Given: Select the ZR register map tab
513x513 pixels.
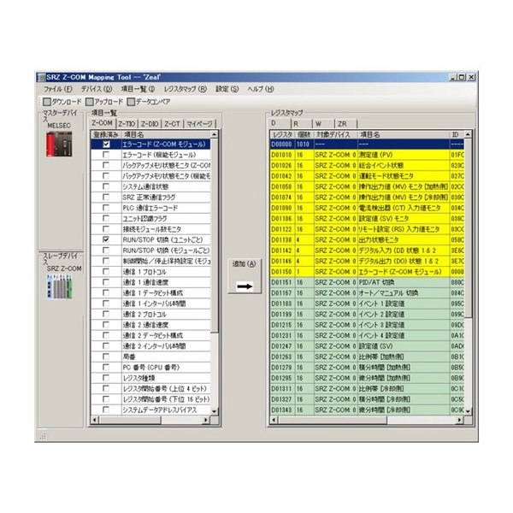Looking at the screenshot, I should coord(345,124).
